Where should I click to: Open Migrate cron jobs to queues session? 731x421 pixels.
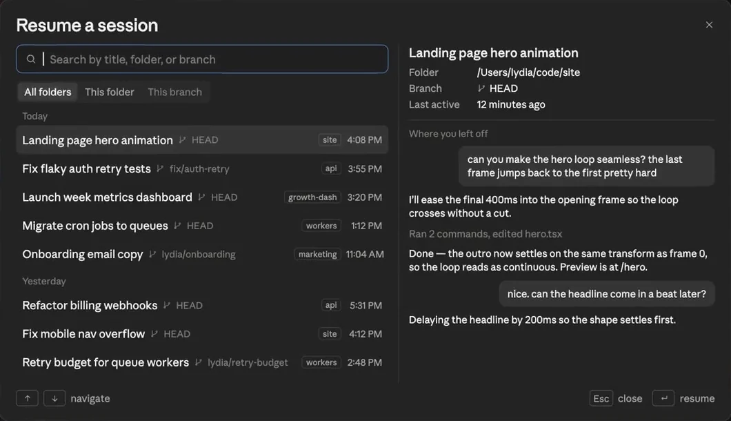[x=202, y=226]
